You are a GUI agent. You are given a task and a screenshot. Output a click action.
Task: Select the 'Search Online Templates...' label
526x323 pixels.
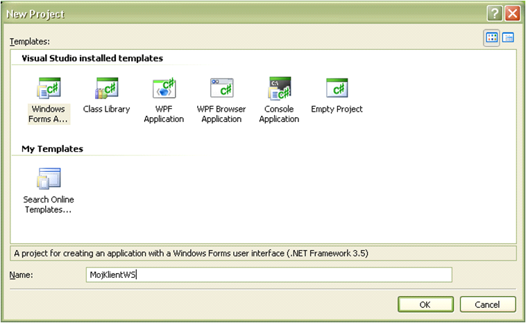[49, 204]
